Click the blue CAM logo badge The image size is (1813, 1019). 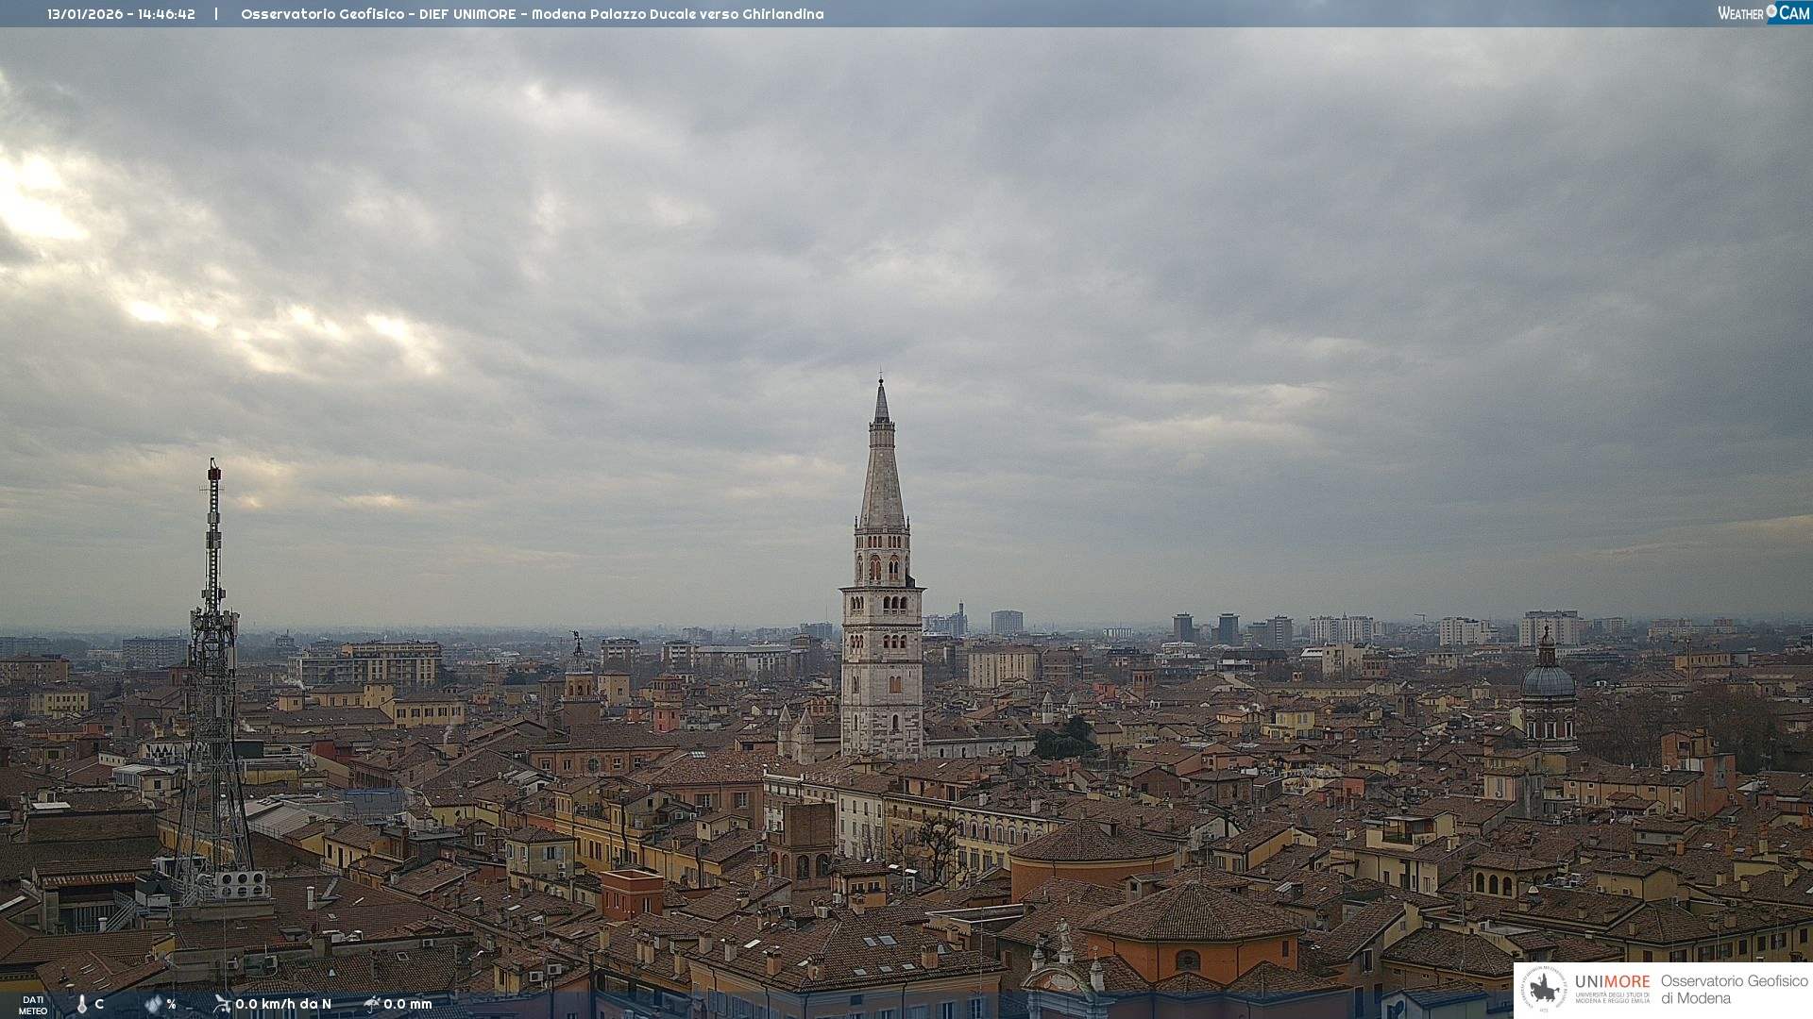[1793, 13]
